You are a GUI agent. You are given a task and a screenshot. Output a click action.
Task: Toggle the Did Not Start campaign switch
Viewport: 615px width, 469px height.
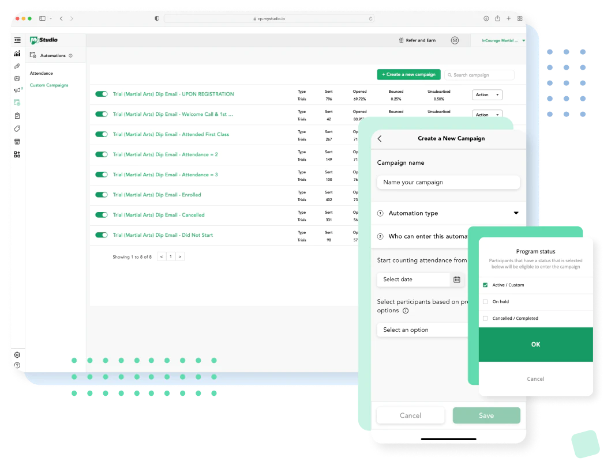(102, 235)
